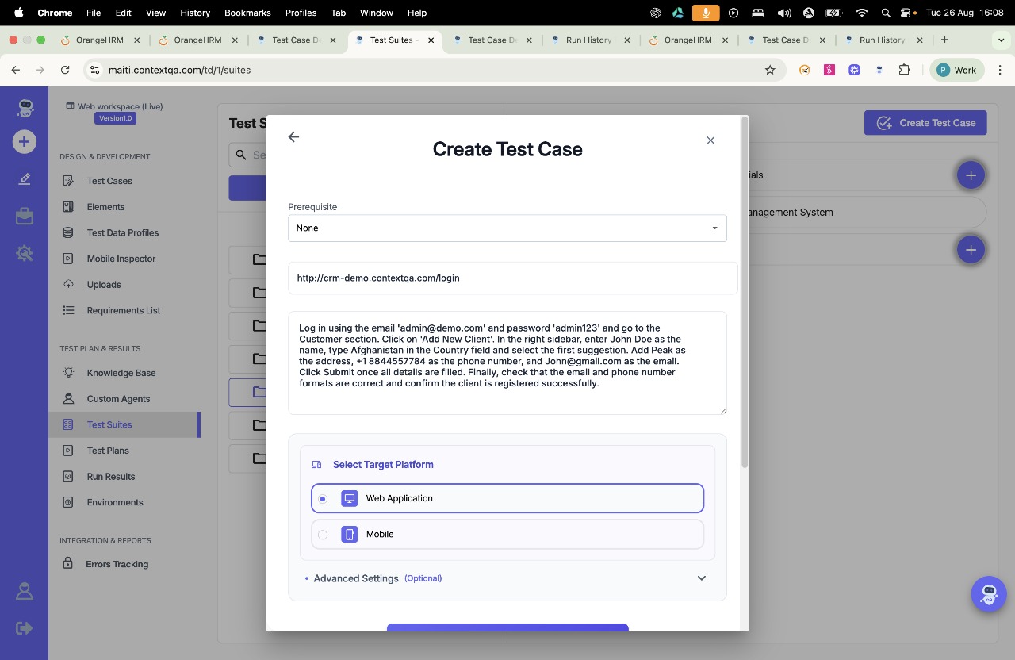The height and width of the screenshot is (660, 1015).
Task: Click the URL input field with crm-demo login
Action: point(512,278)
